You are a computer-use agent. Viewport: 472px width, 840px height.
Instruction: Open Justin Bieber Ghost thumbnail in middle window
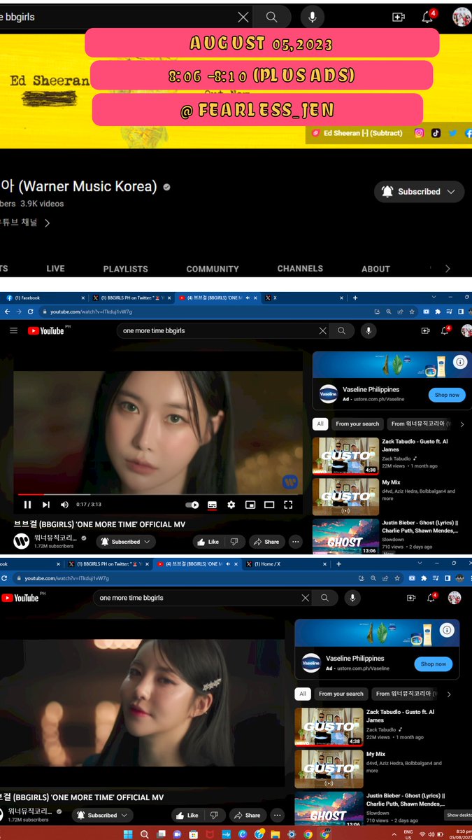click(345, 536)
